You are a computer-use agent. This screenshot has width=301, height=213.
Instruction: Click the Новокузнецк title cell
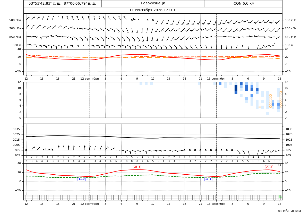click(x=153, y=3)
